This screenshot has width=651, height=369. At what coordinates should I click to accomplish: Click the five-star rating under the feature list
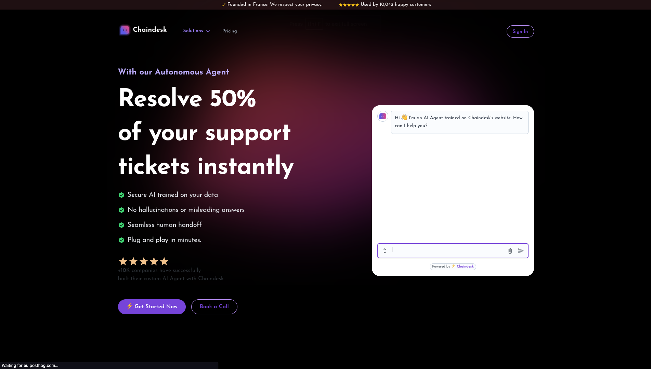coord(144,261)
